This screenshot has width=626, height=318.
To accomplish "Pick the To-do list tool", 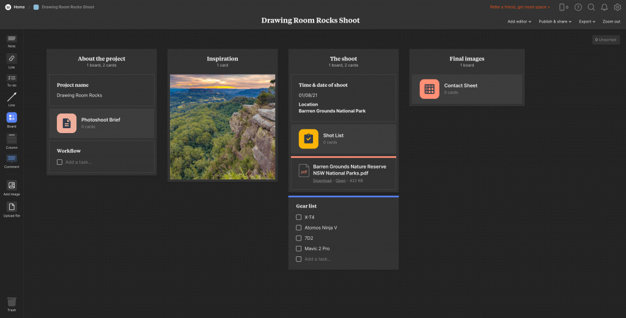I will click(x=12, y=79).
